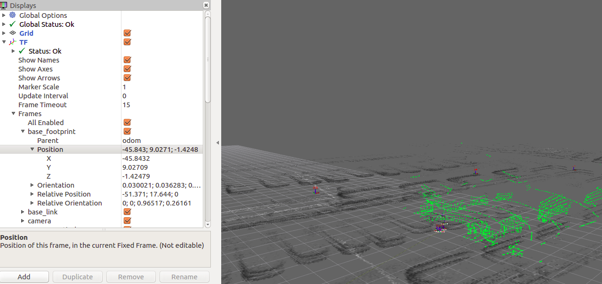Click the Add button
The image size is (602, 284).
pos(24,276)
